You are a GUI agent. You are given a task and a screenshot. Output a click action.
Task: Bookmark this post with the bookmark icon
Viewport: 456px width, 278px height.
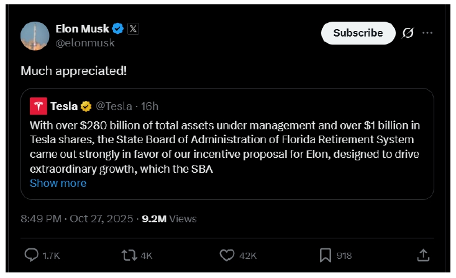click(x=326, y=254)
